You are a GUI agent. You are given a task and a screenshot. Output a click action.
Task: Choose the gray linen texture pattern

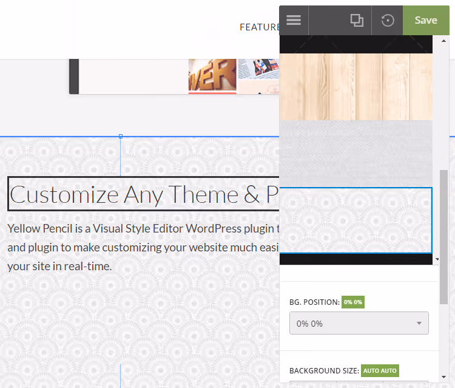point(356,154)
